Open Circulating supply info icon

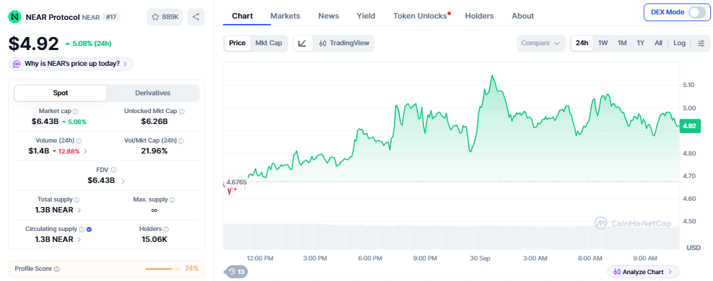(x=82, y=229)
